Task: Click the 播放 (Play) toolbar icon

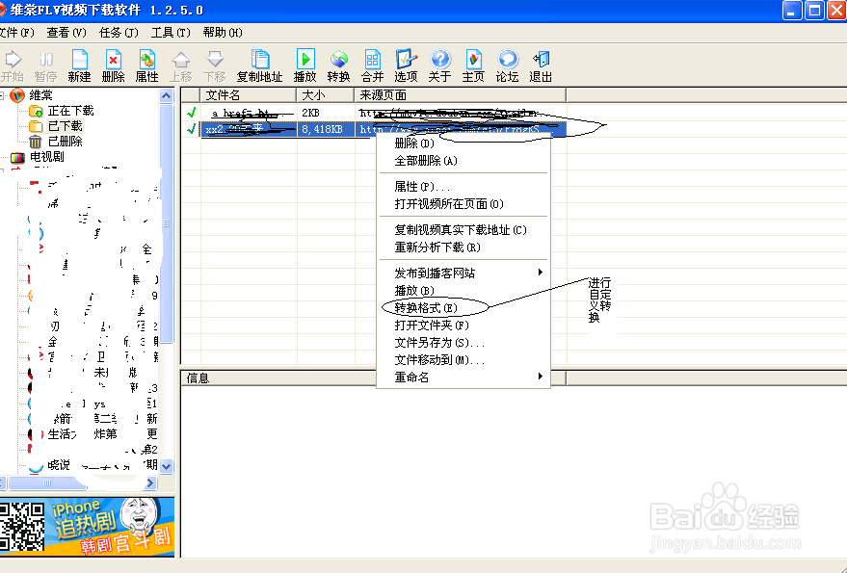Action: tap(305, 65)
